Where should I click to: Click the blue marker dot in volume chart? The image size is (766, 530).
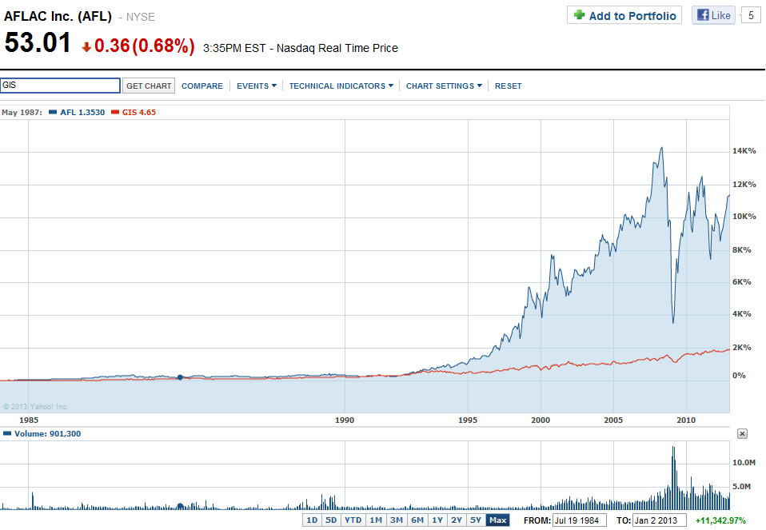[180, 507]
